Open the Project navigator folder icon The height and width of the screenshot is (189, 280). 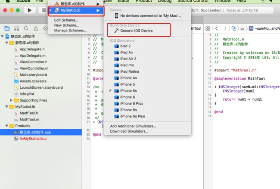(7, 28)
